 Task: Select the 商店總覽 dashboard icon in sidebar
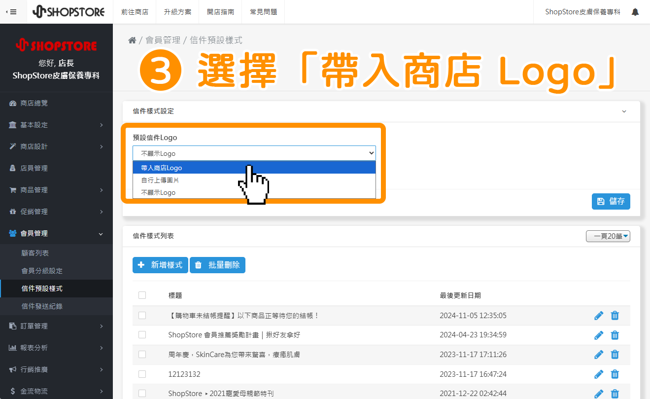(x=12, y=103)
